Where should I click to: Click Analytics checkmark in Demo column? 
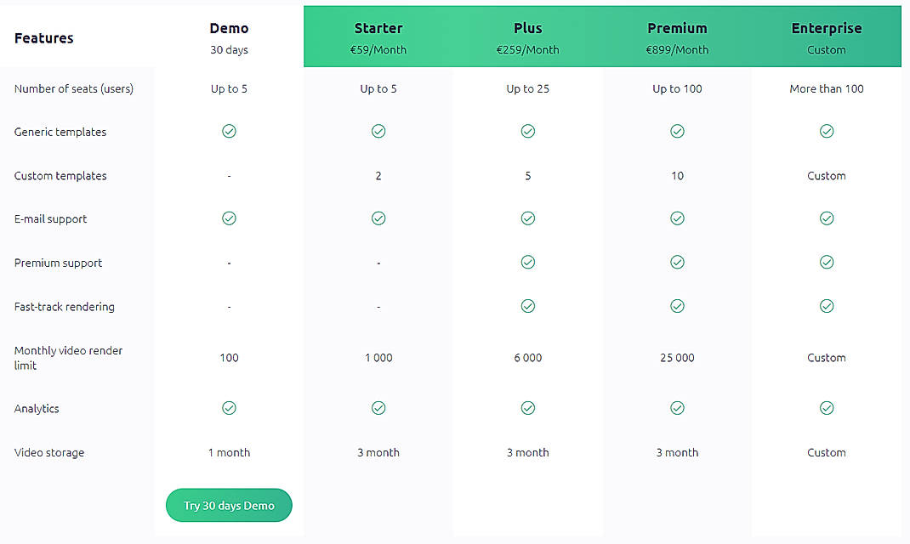[229, 408]
